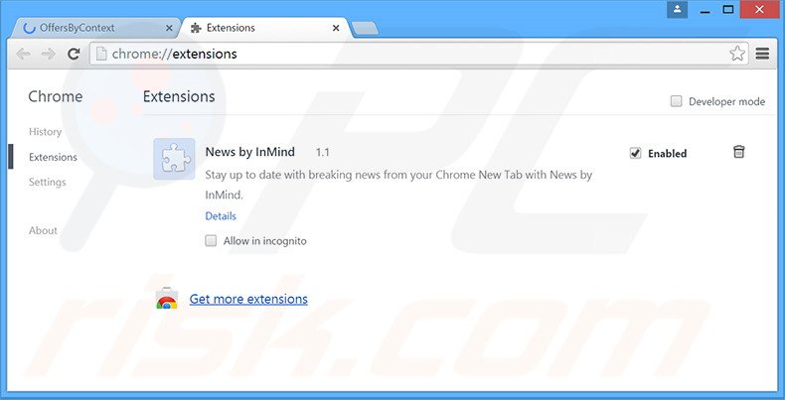
Task: Minimize the Chrome window
Action: pyautogui.click(x=705, y=10)
